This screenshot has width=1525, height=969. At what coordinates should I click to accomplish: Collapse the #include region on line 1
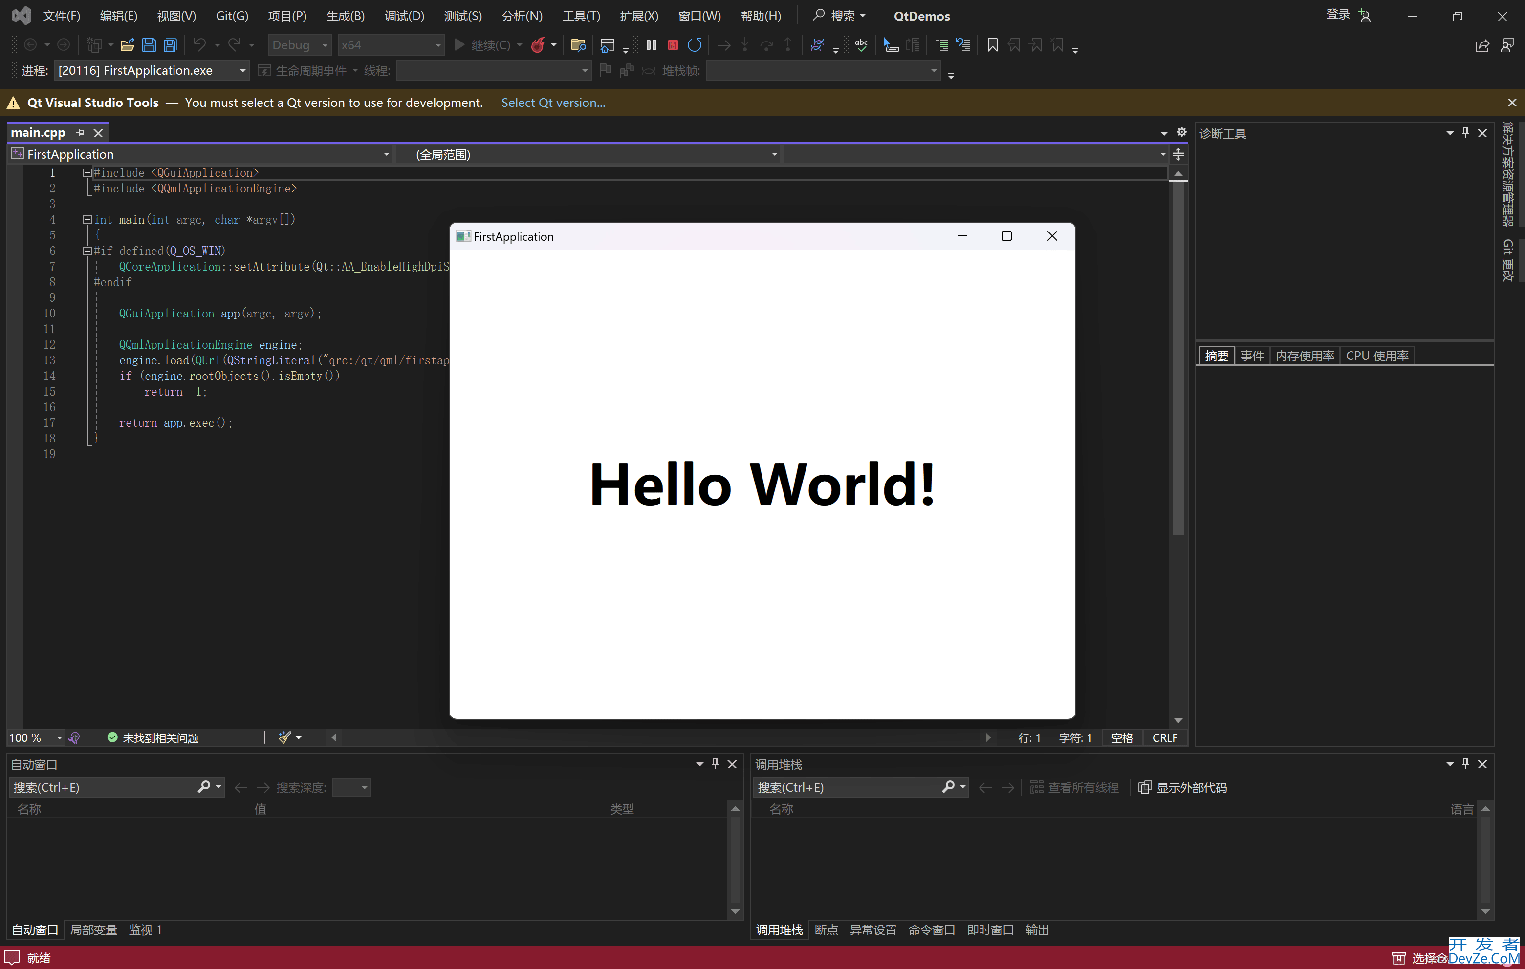pos(87,173)
